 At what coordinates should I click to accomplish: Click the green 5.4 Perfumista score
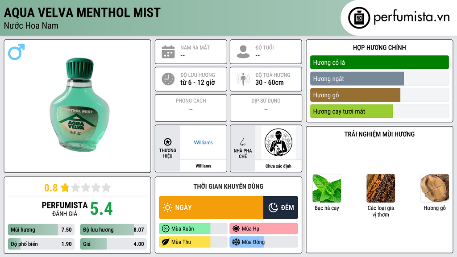(101, 209)
